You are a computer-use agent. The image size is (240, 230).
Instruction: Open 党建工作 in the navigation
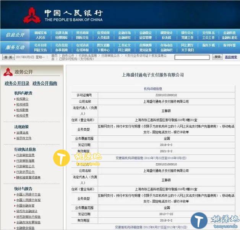click(187, 38)
